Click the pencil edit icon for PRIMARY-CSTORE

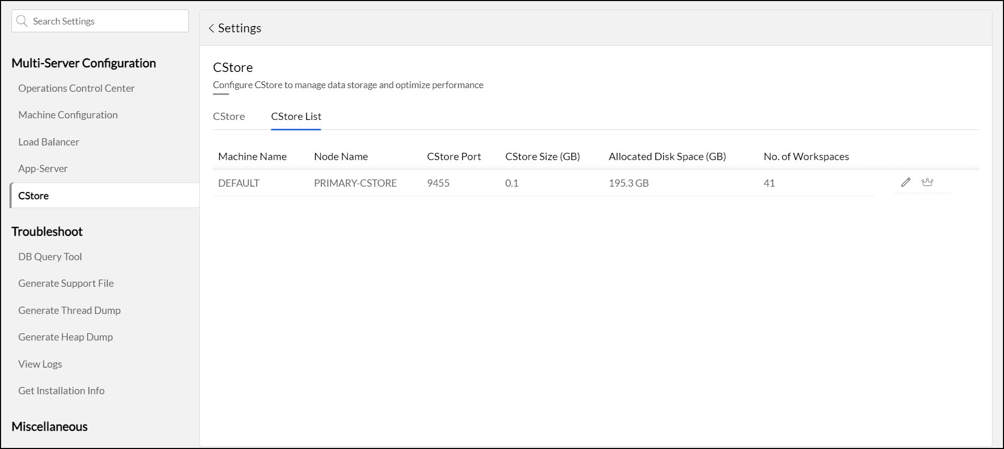905,182
